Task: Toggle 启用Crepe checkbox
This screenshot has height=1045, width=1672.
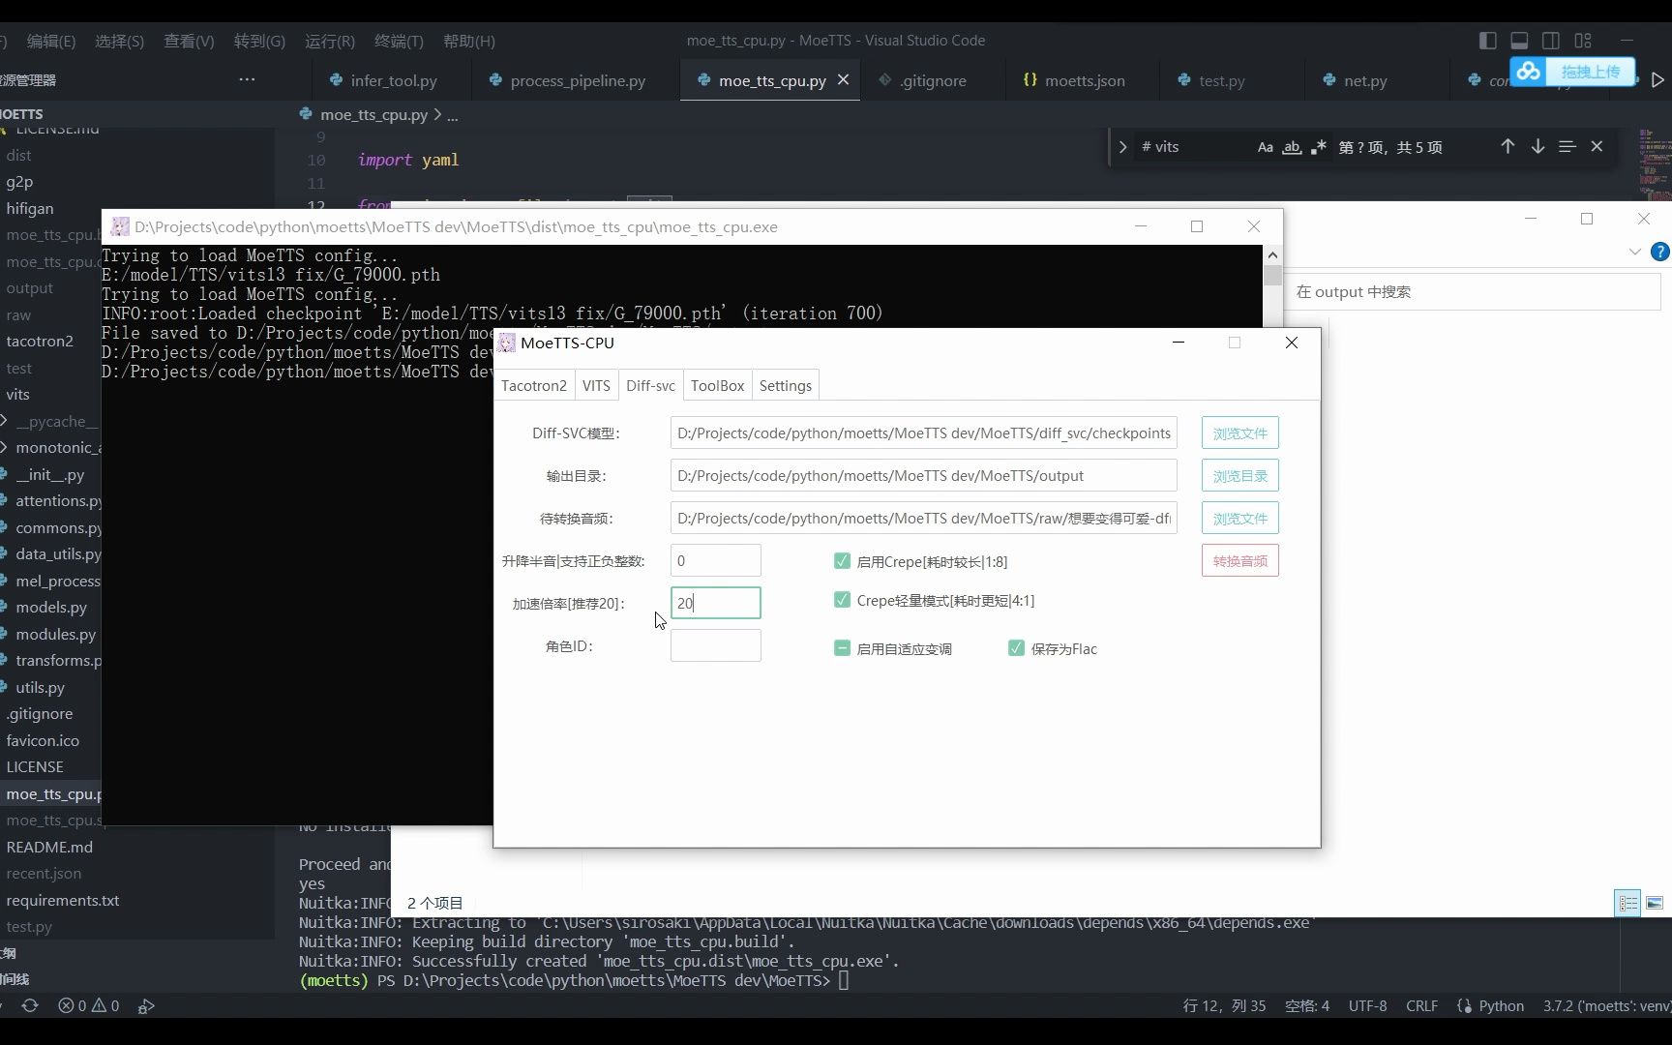Action: coord(842,561)
